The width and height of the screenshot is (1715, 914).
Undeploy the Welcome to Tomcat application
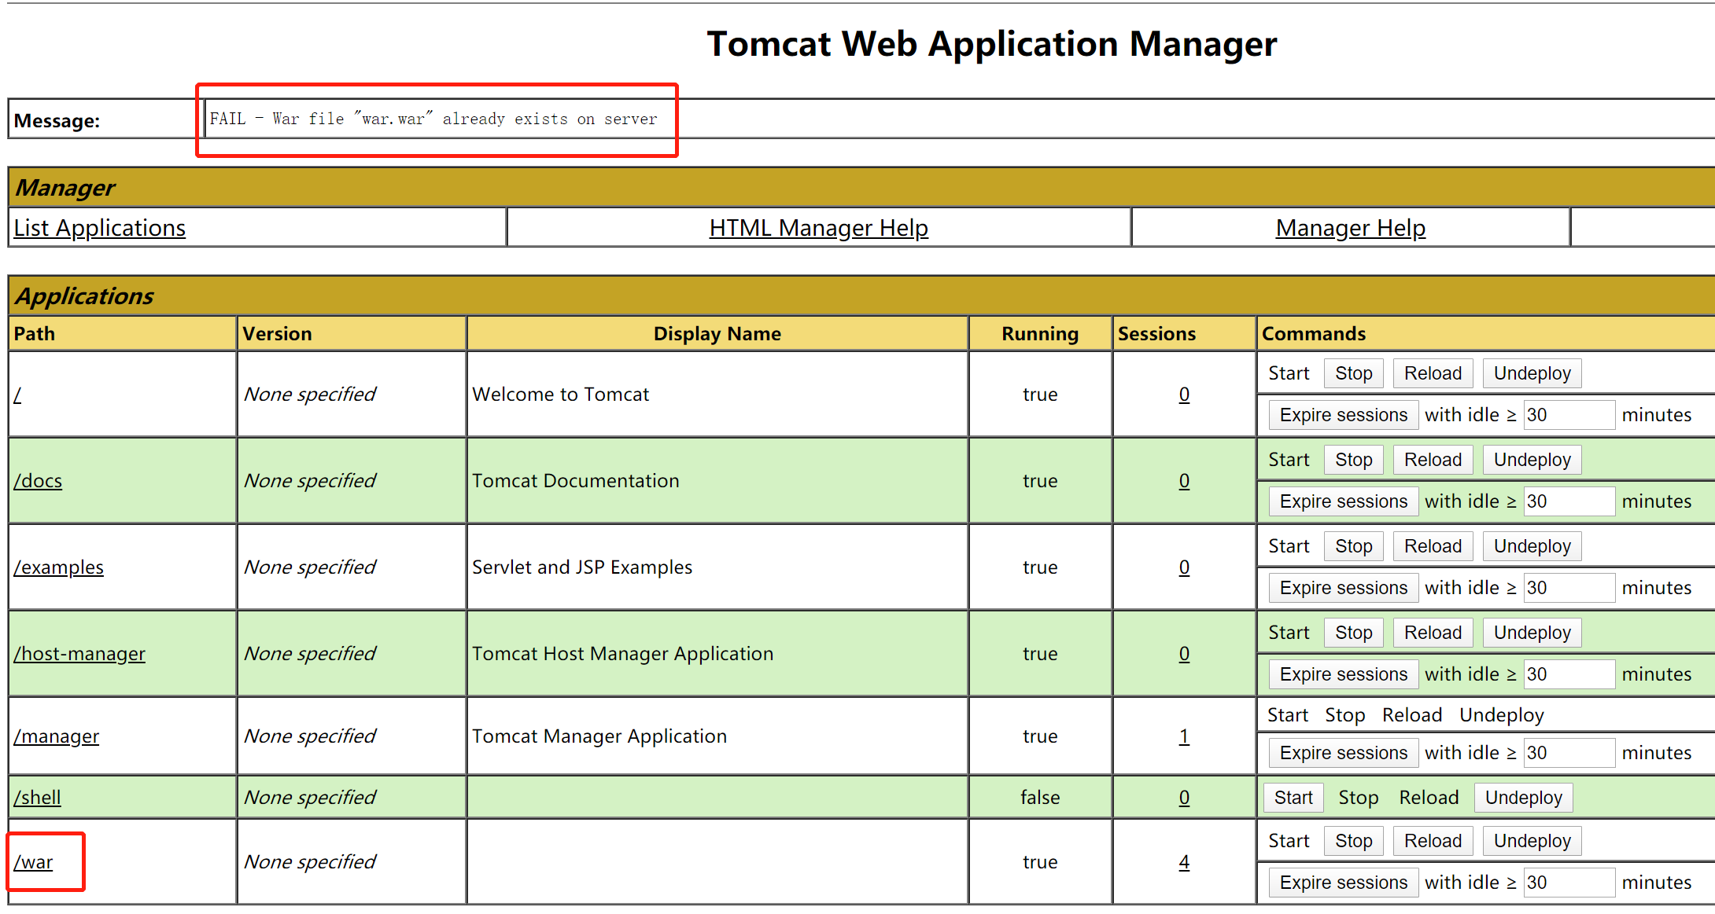click(x=1532, y=373)
